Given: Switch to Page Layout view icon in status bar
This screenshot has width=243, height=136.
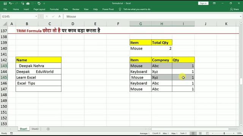Looking at the screenshot, I should 200,133.
